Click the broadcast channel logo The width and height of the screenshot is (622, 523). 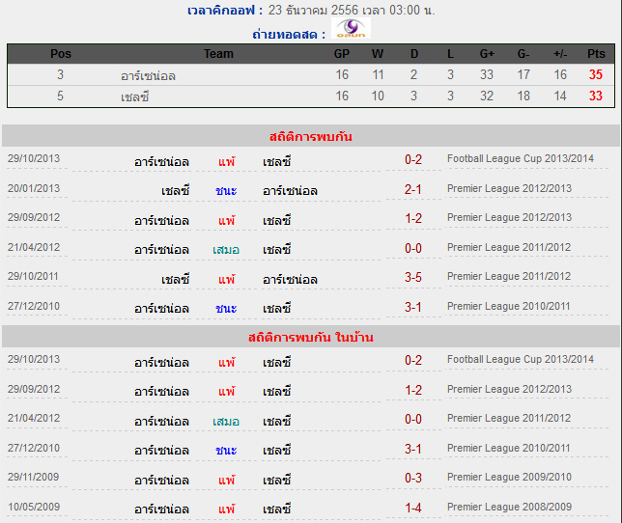coord(351,28)
